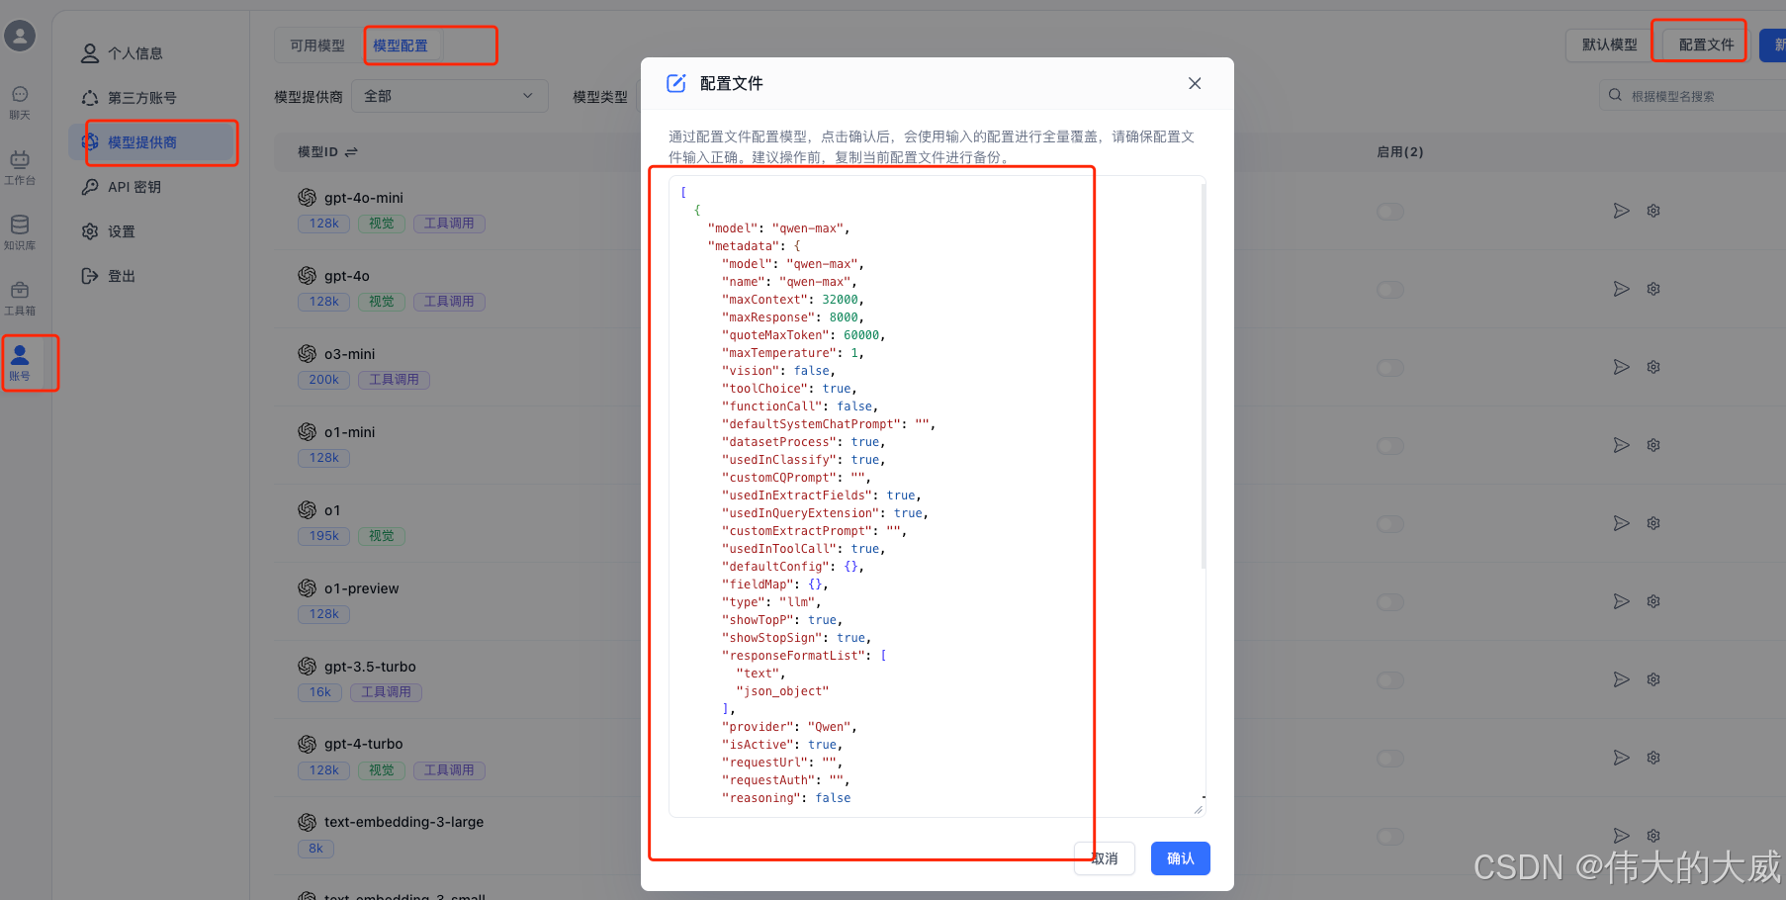Click the 195k tag under o1
The image size is (1786, 900).
tap(323, 536)
